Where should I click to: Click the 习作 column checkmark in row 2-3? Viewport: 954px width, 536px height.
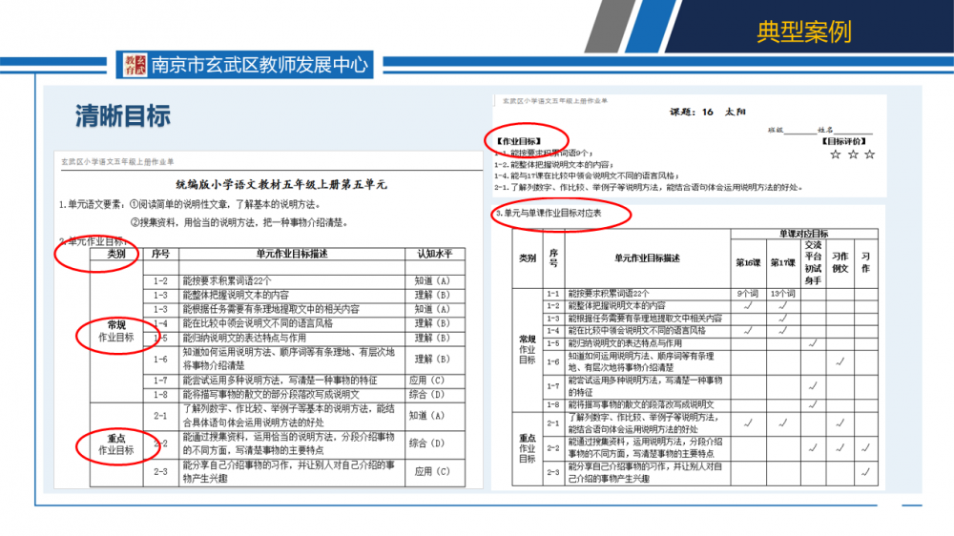865,472
